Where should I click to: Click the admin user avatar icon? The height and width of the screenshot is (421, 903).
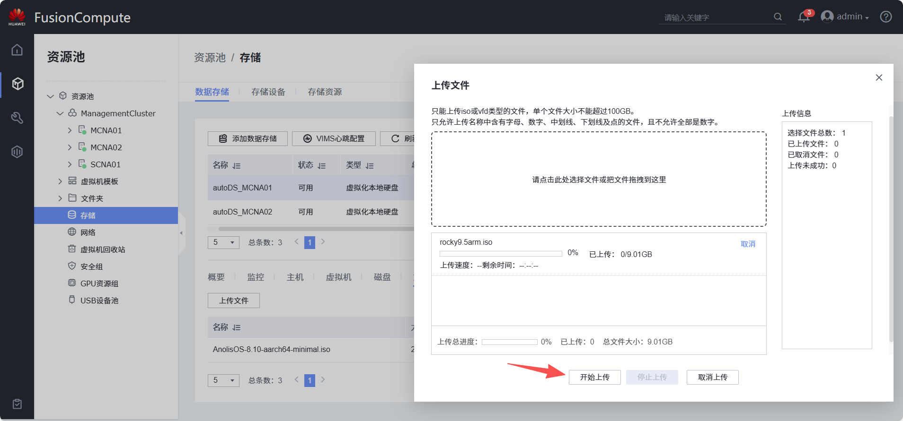coord(827,17)
